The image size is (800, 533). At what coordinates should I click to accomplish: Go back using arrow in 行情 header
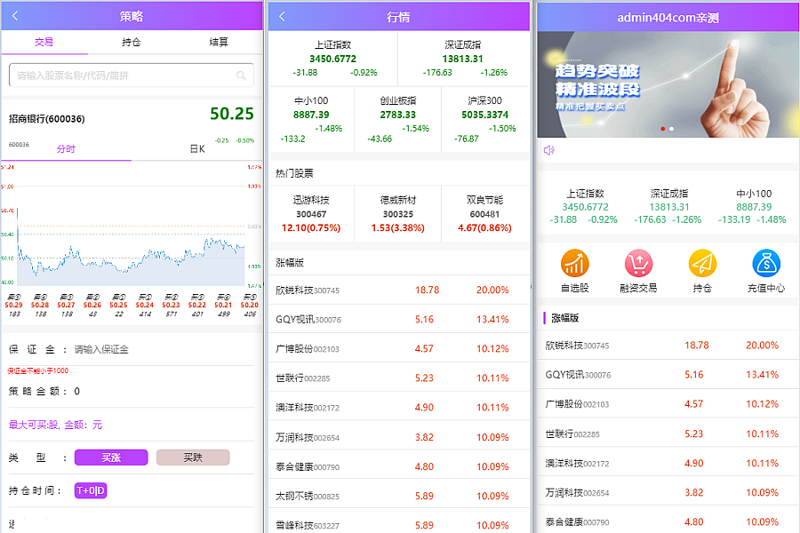tap(282, 16)
